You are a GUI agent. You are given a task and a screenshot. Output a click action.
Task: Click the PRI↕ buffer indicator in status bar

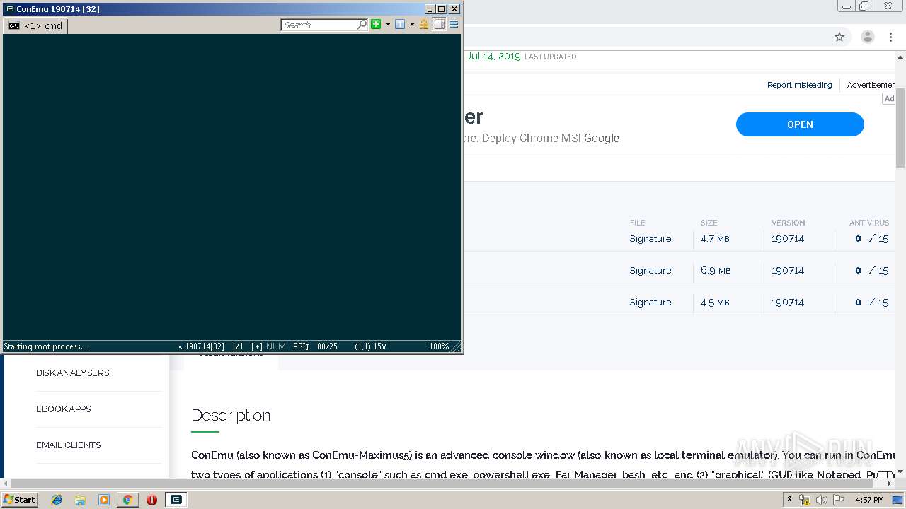click(x=302, y=346)
